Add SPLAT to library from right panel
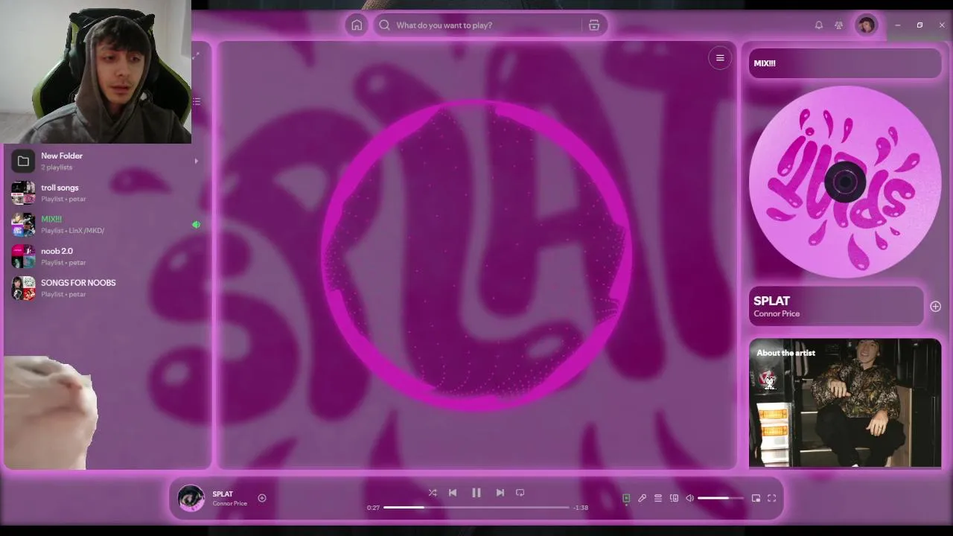Image resolution: width=953 pixels, height=536 pixels. [x=935, y=307]
